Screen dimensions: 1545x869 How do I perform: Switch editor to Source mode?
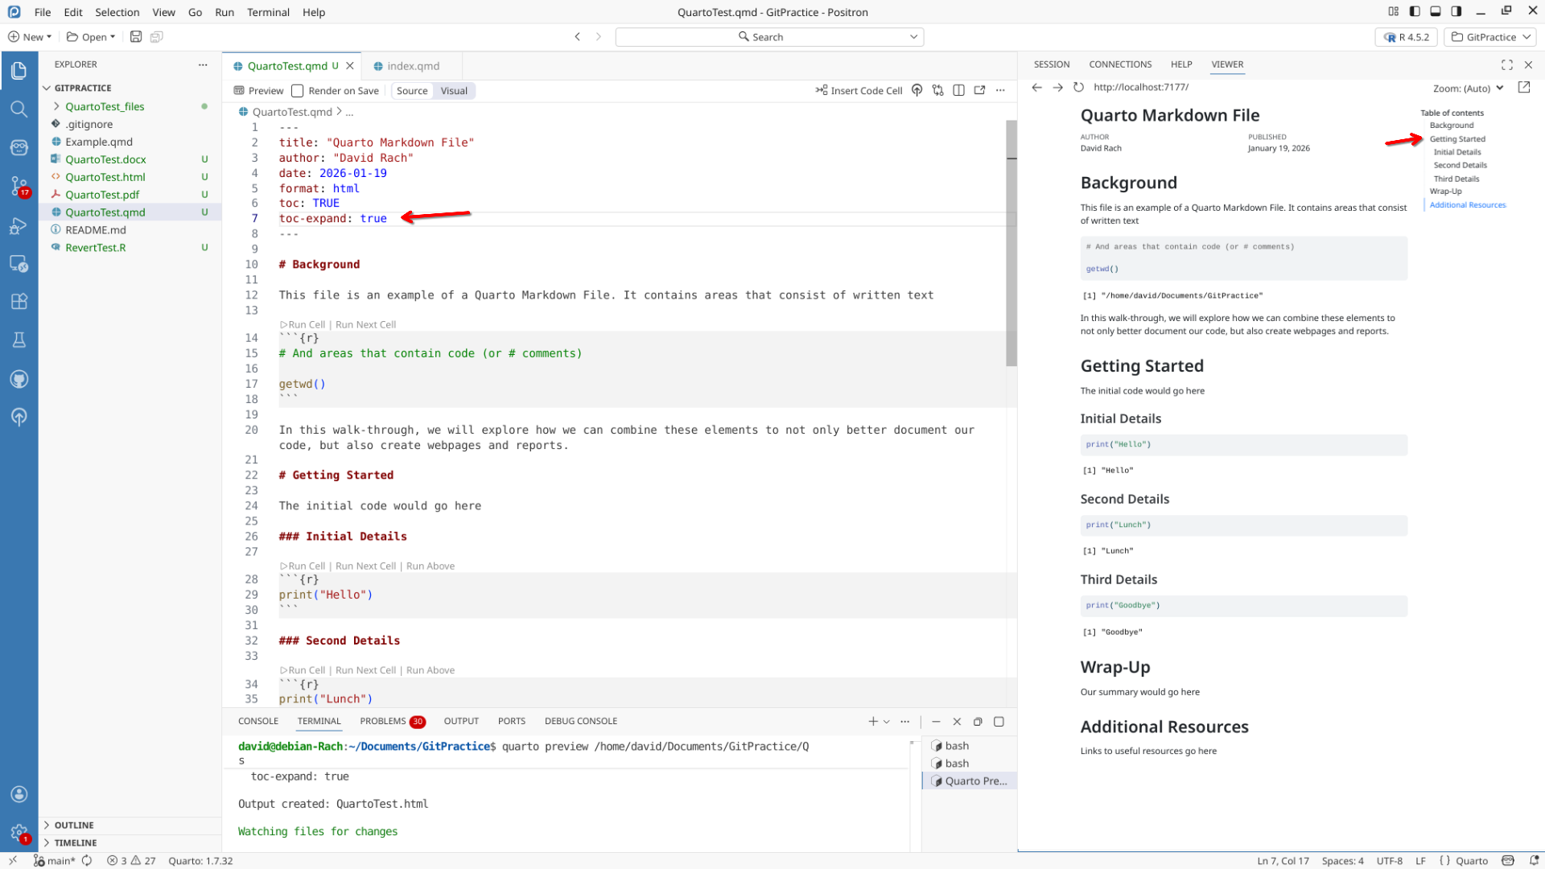pyautogui.click(x=412, y=91)
